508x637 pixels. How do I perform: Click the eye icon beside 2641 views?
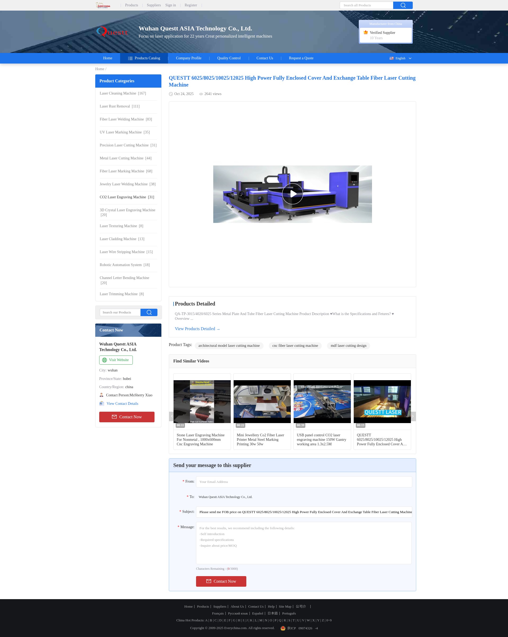coord(201,94)
